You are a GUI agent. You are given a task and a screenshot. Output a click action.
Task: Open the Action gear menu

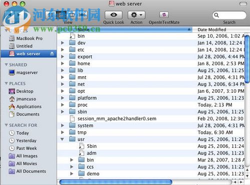click(136, 15)
